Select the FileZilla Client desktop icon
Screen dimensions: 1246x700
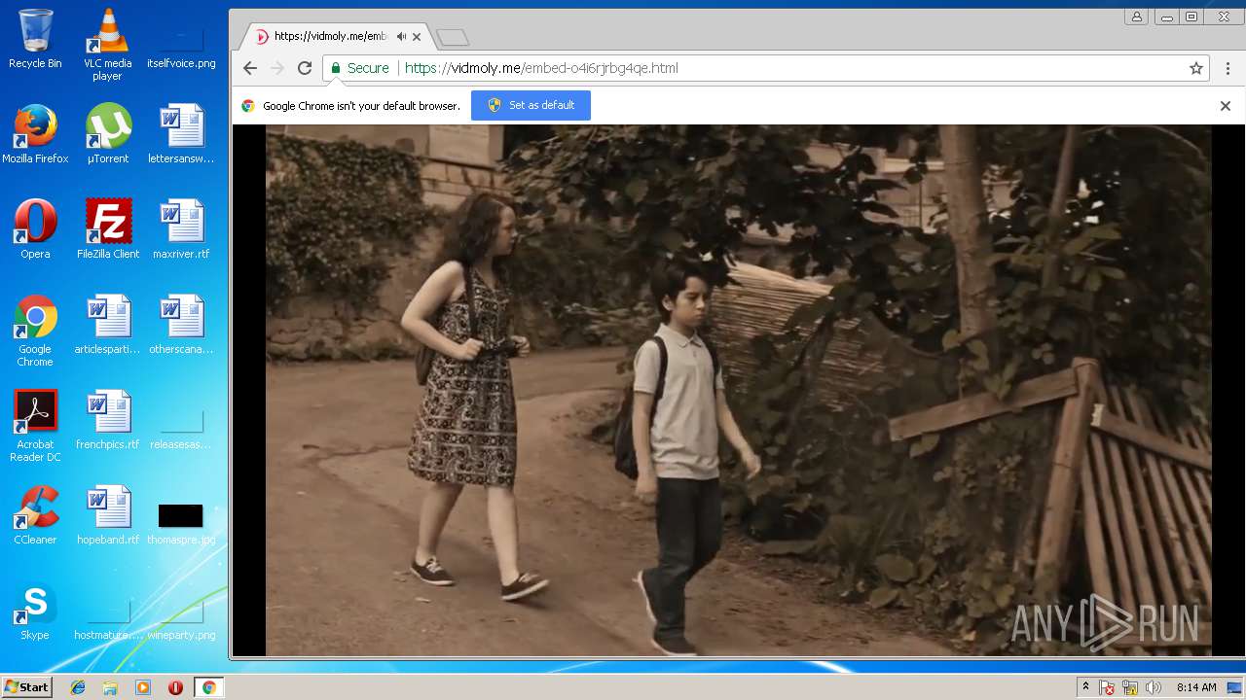click(x=108, y=229)
